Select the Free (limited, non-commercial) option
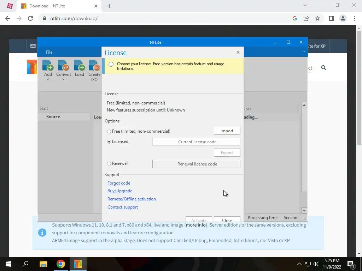Image resolution: width=362 pixels, height=271 pixels. click(109, 131)
